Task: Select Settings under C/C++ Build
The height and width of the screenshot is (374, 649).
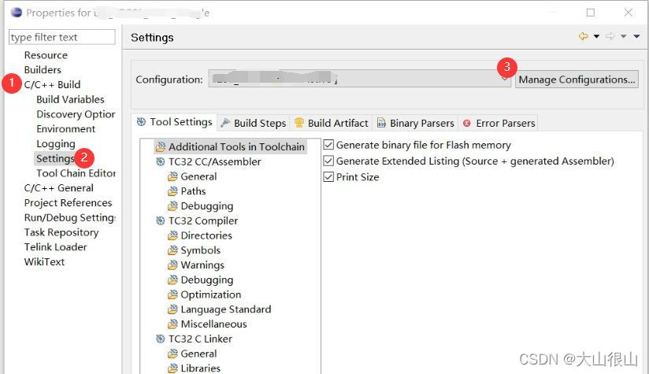Action: (x=55, y=158)
